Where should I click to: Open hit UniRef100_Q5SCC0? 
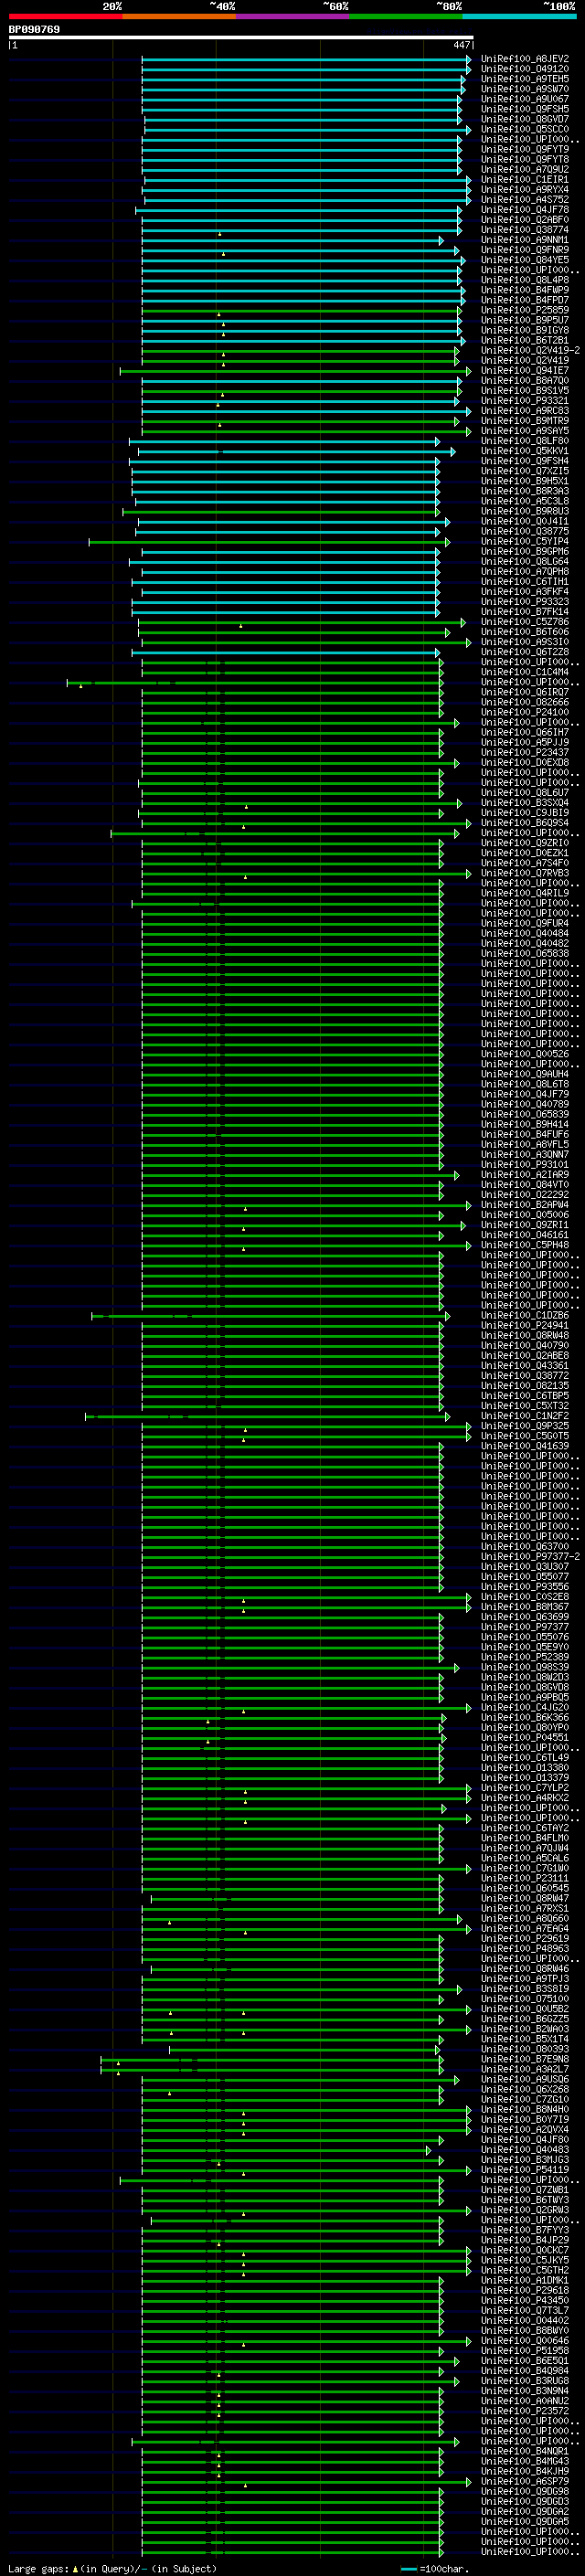click(525, 129)
